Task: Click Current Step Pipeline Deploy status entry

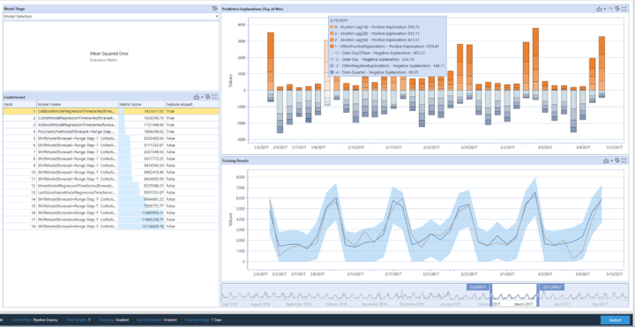Action: tap(34, 320)
